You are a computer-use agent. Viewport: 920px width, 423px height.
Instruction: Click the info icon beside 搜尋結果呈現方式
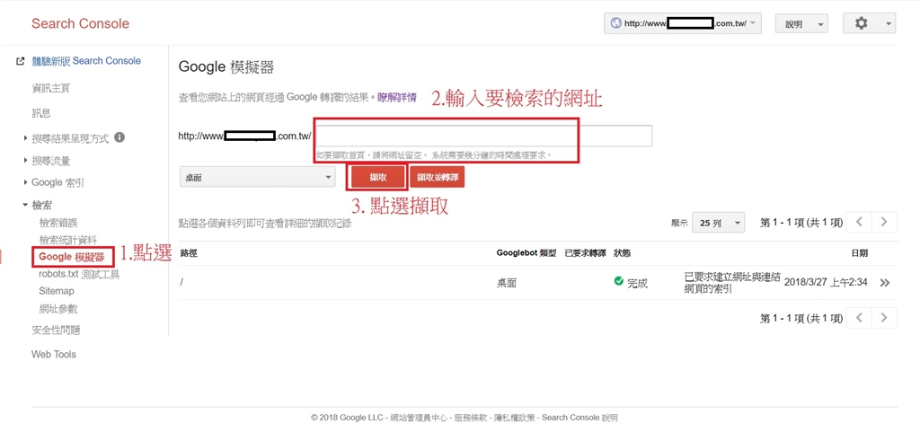[x=119, y=138]
